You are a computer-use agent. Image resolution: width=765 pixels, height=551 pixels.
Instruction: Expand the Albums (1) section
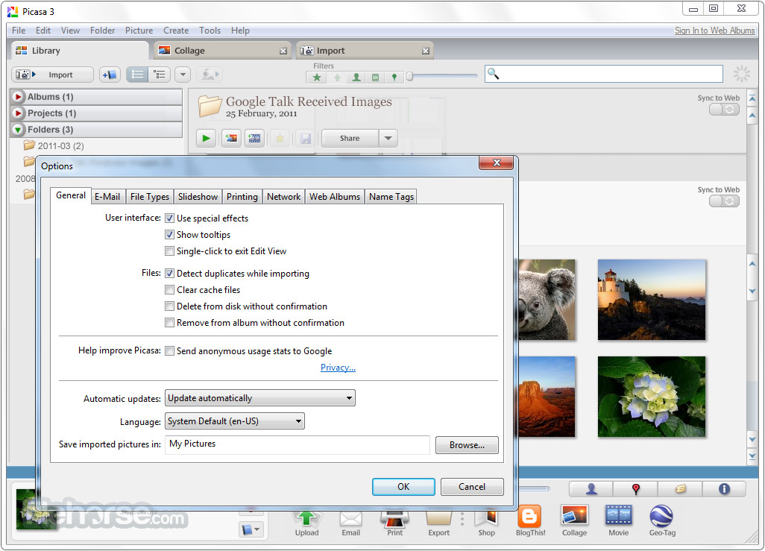19,97
